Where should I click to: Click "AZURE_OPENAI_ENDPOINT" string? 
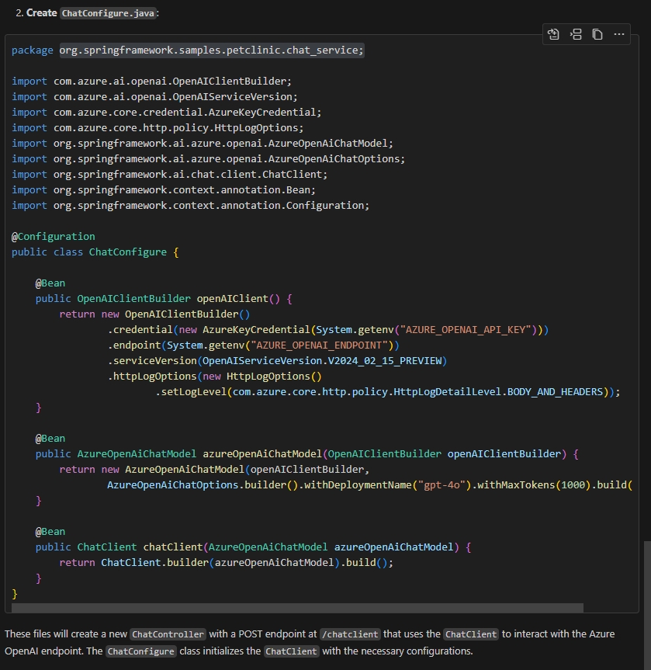[319, 345]
